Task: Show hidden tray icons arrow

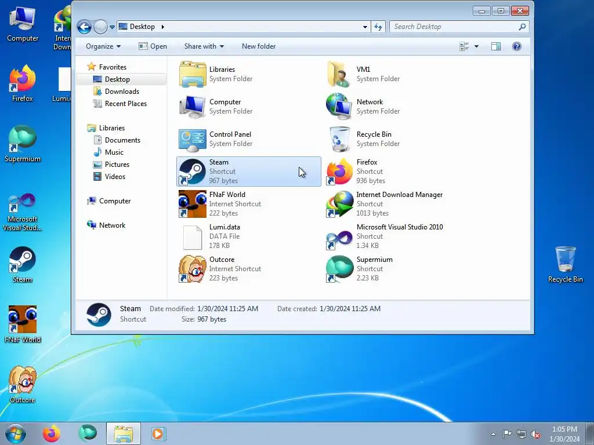Action: [x=493, y=434]
